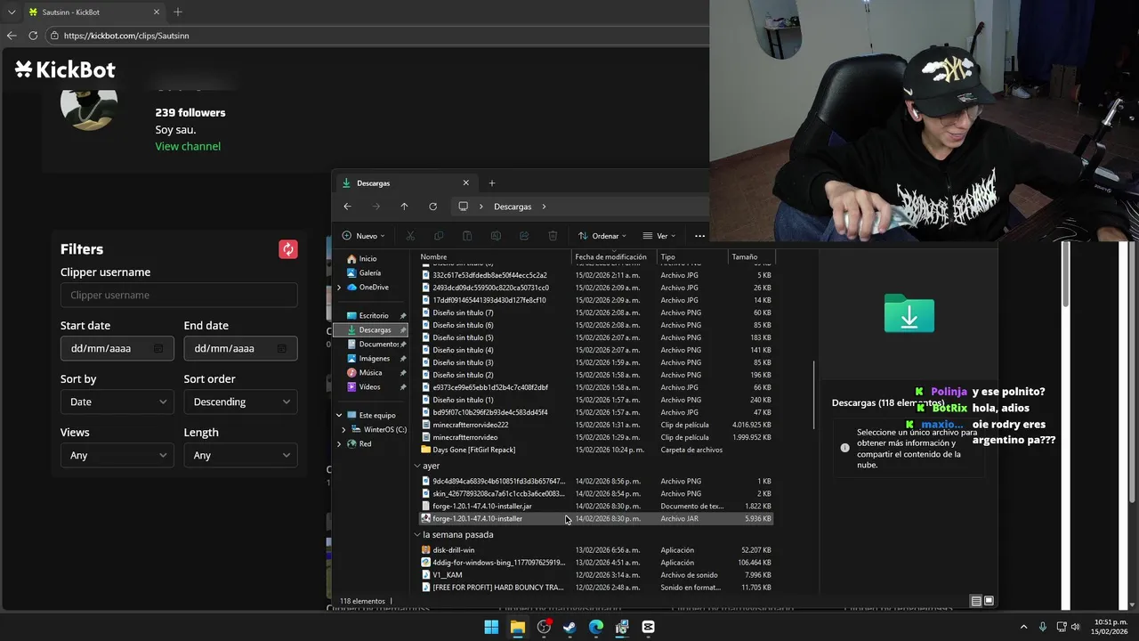The image size is (1139, 641).
Task: Sort files by the Nombre column
Action: pos(495,257)
